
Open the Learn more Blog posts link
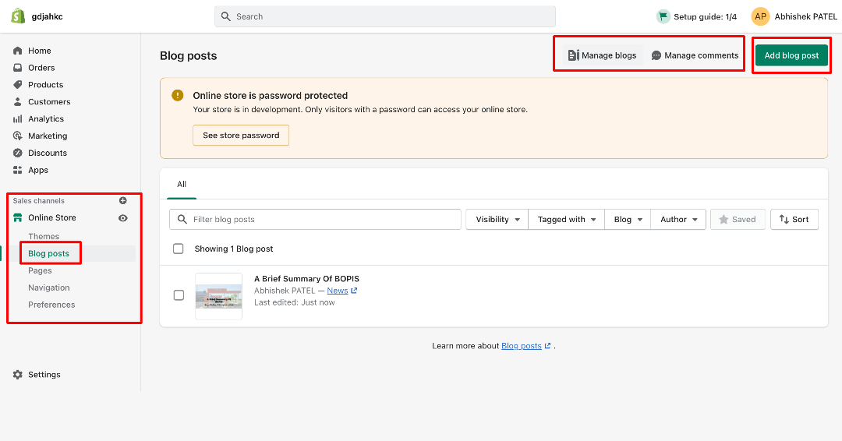[522, 346]
